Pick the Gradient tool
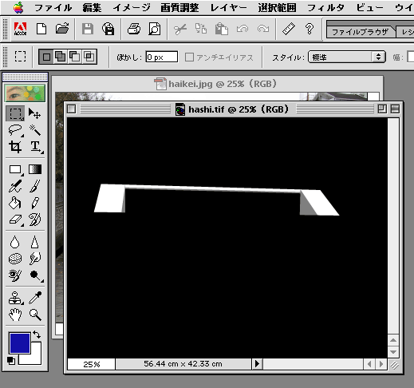This screenshot has width=414, height=388. pos(35,169)
